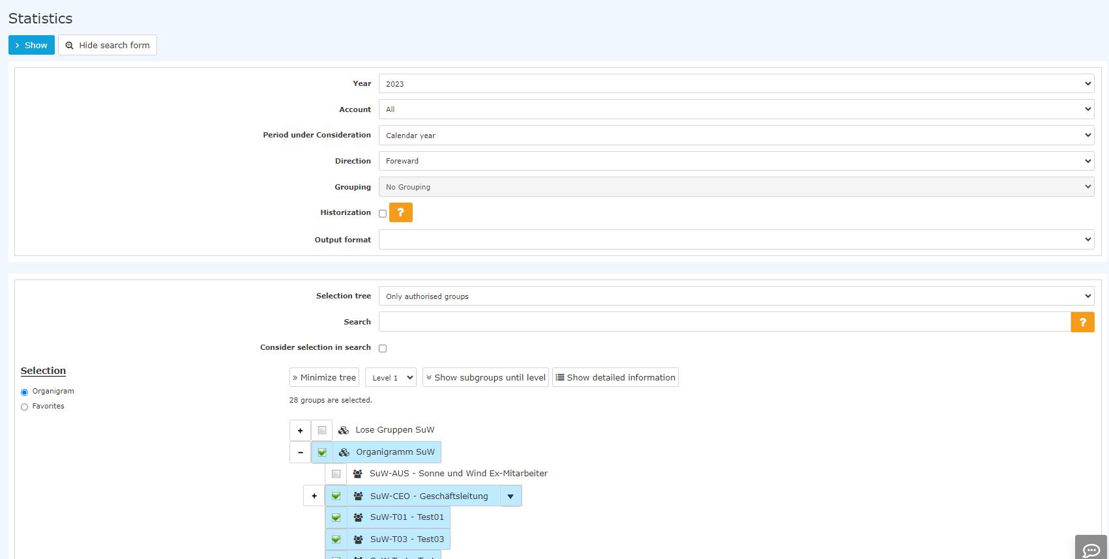This screenshot has height=559, width=1109.
Task: Open the Level 1 dropdown
Action: [391, 377]
